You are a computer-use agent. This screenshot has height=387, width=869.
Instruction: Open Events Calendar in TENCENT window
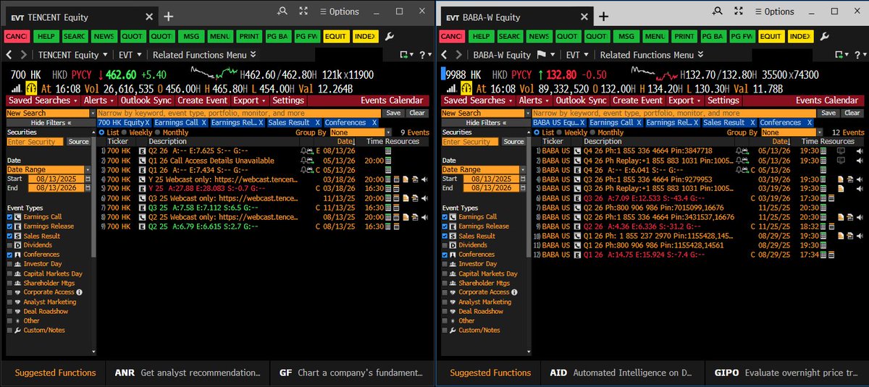coord(392,101)
